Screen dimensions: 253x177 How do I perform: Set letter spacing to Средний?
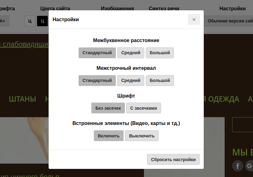[131, 53]
